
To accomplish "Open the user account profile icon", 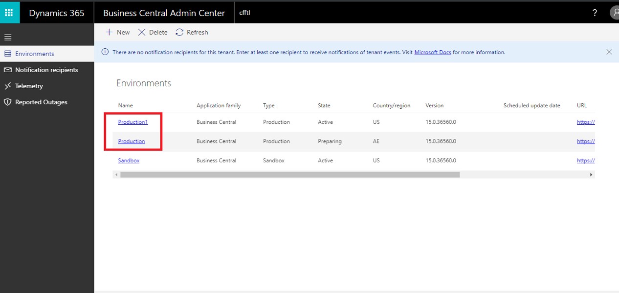I will click(x=615, y=13).
